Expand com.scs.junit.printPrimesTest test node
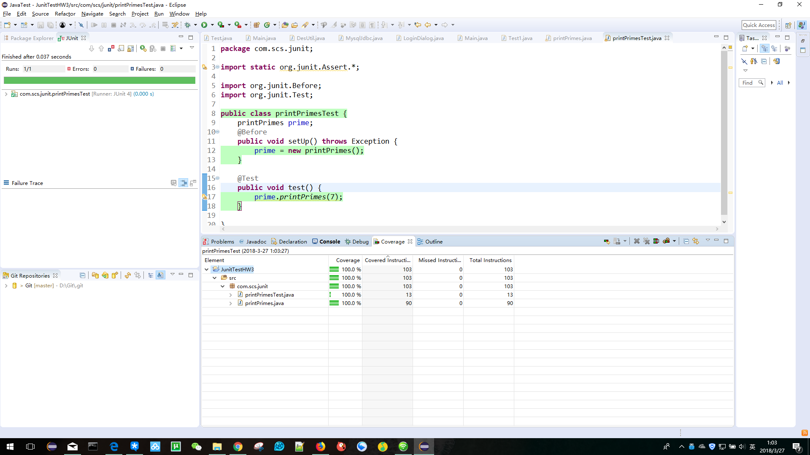The image size is (810, 455). coord(6,94)
